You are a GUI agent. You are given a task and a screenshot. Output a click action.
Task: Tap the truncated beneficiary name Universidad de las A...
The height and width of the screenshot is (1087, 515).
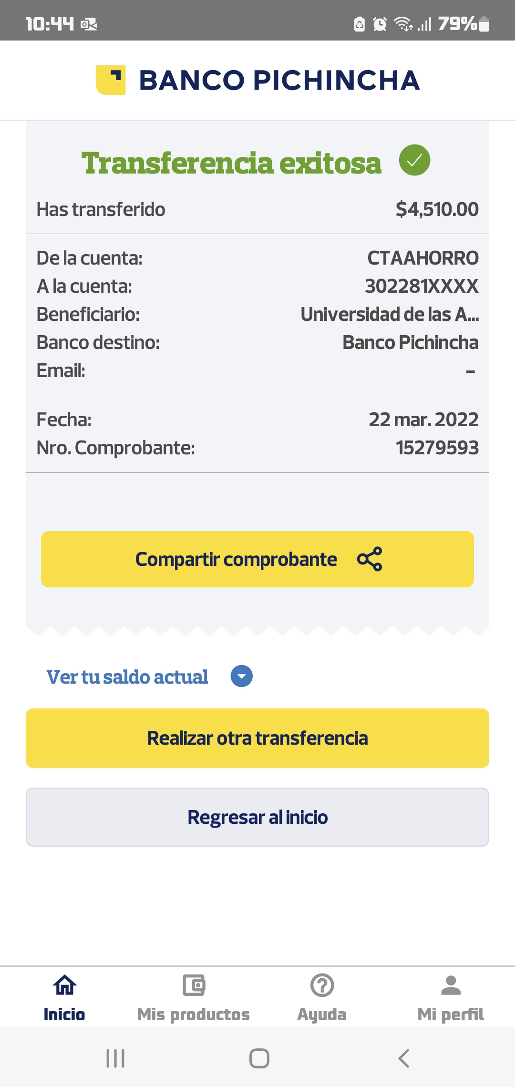(x=390, y=315)
